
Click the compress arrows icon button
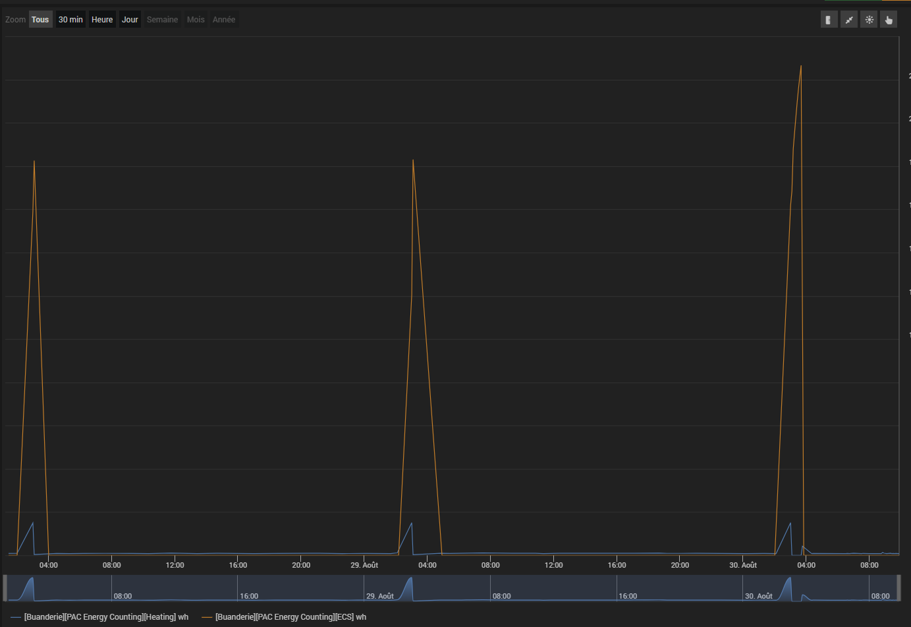pyautogui.click(x=849, y=20)
